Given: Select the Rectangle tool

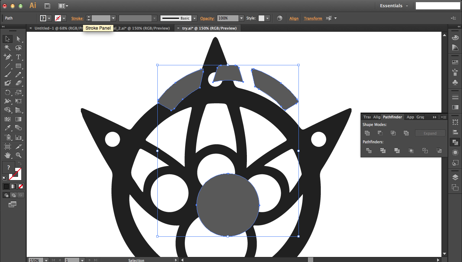Looking at the screenshot, I should coord(19,66).
